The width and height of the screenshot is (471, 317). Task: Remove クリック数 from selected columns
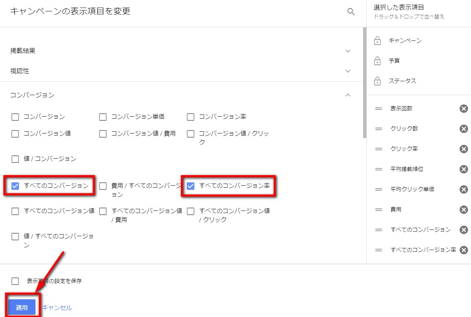(x=463, y=129)
